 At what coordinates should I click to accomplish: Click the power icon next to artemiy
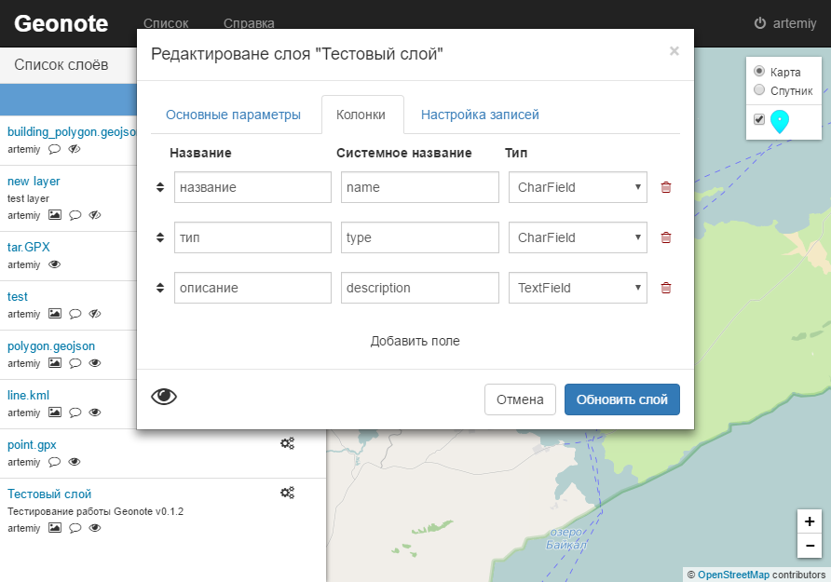click(x=760, y=23)
